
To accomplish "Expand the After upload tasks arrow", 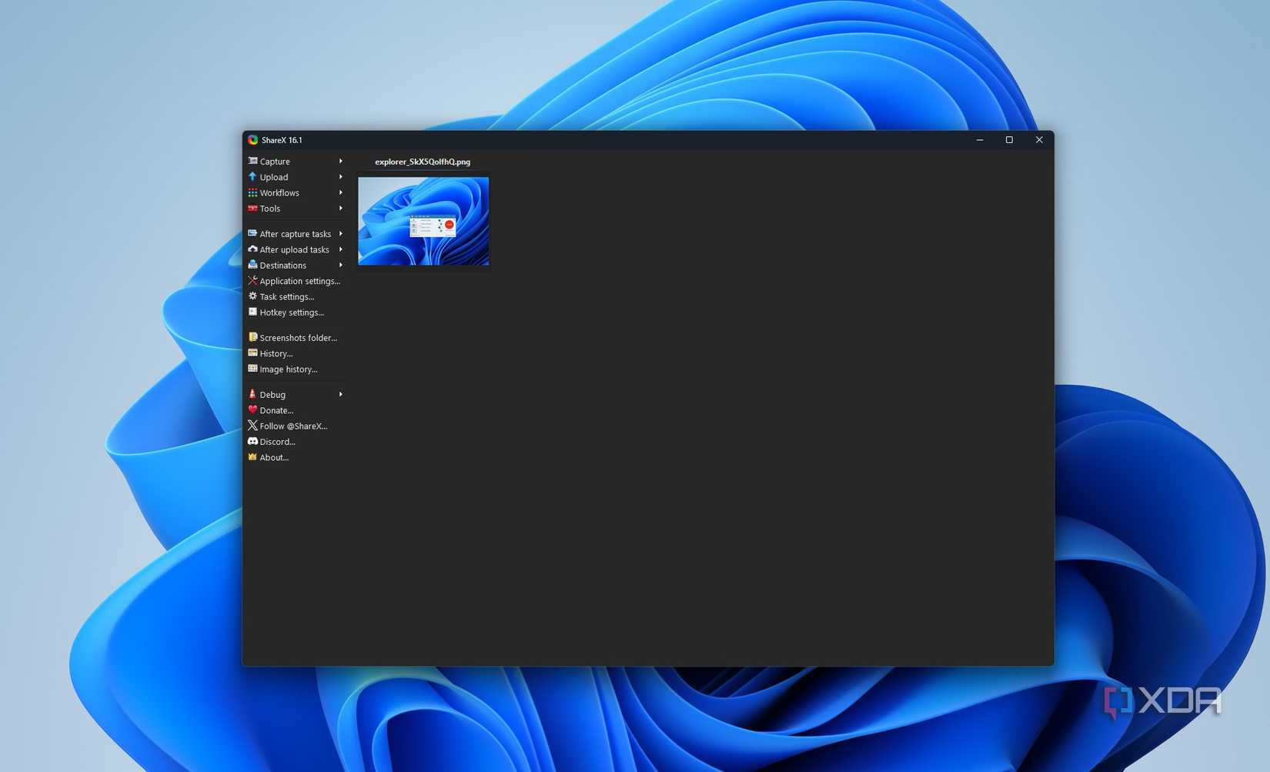I will point(340,249).
